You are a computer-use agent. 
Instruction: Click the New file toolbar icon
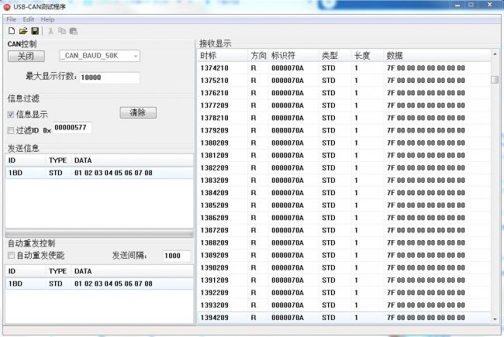[12, 31]
